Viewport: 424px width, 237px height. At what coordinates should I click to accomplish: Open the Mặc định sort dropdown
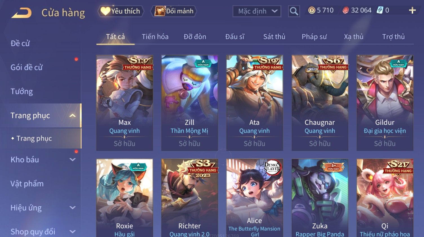pos(257,11)
